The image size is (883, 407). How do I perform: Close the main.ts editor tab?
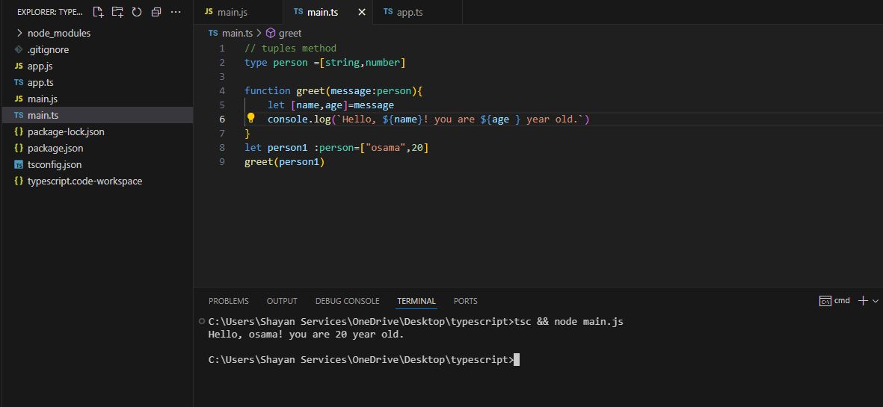tap(362, 12)
